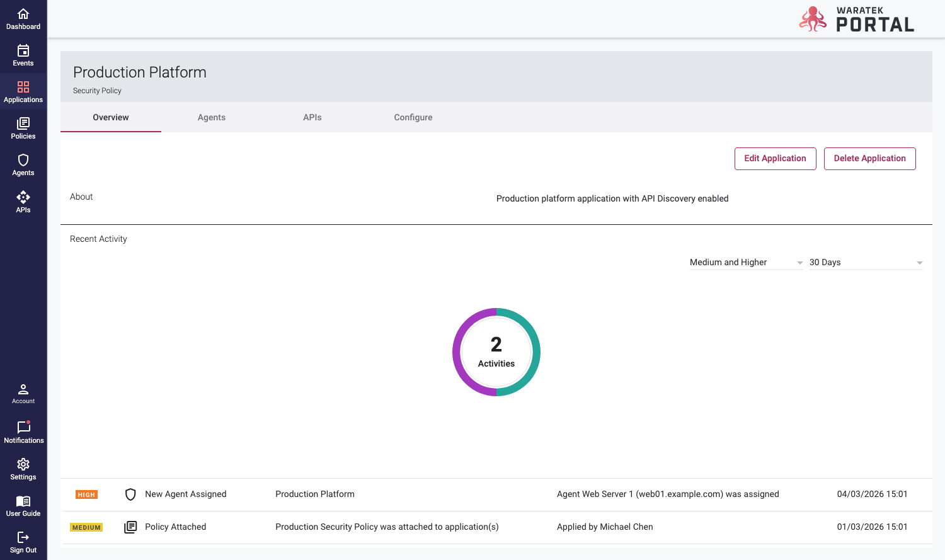Click the Sign Out icon

coord(23,542)
